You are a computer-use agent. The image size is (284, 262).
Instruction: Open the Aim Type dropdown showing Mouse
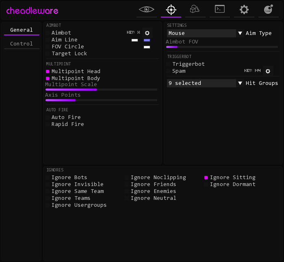pyautogui.click(x=202, y=33)
